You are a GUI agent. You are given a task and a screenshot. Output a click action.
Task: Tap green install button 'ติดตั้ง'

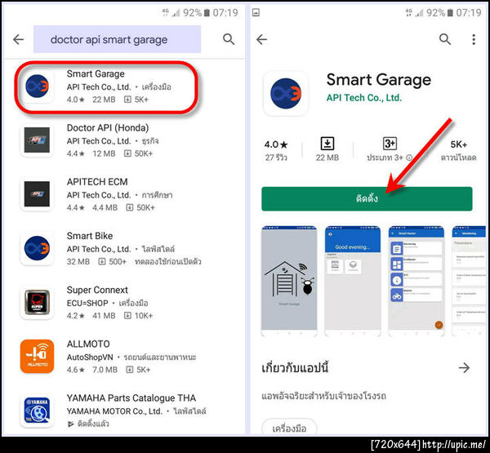coord(367,198)
